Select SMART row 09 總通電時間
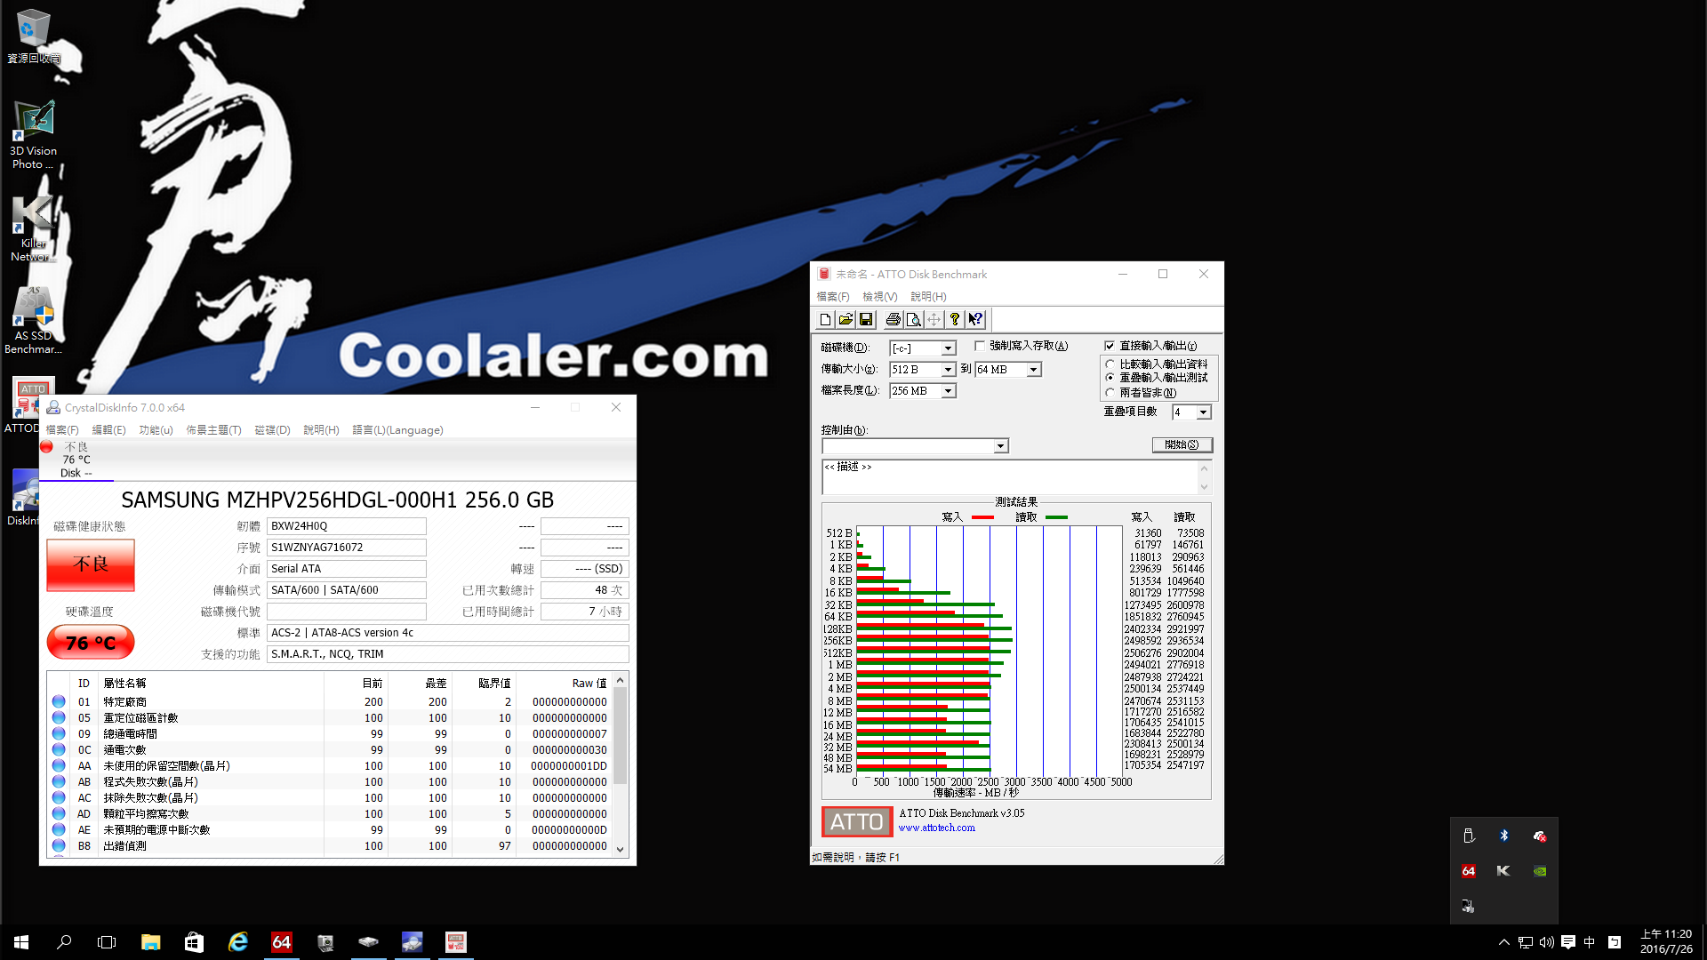The width and height of the screenshot is (1707, 960). click(329, 734)
